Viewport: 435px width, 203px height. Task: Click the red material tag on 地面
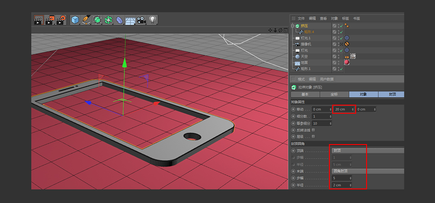pos(347,63)
